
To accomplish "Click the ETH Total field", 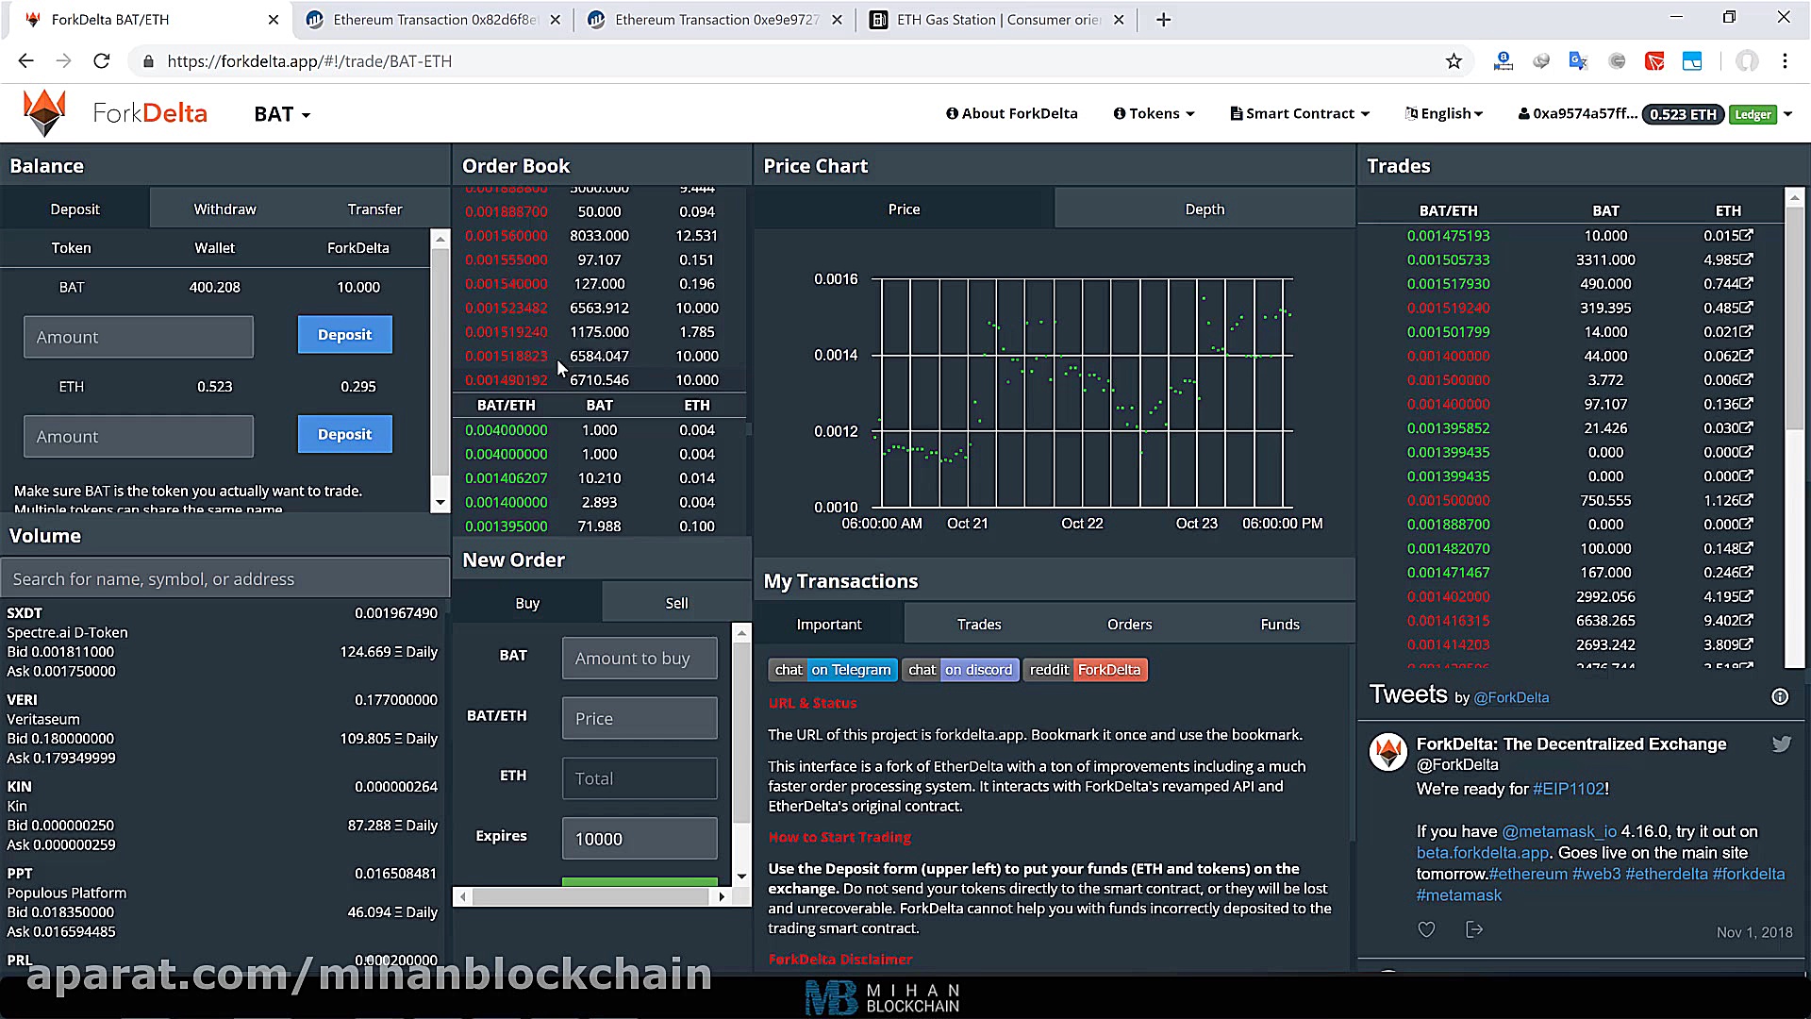I will [x=640, y=778].
